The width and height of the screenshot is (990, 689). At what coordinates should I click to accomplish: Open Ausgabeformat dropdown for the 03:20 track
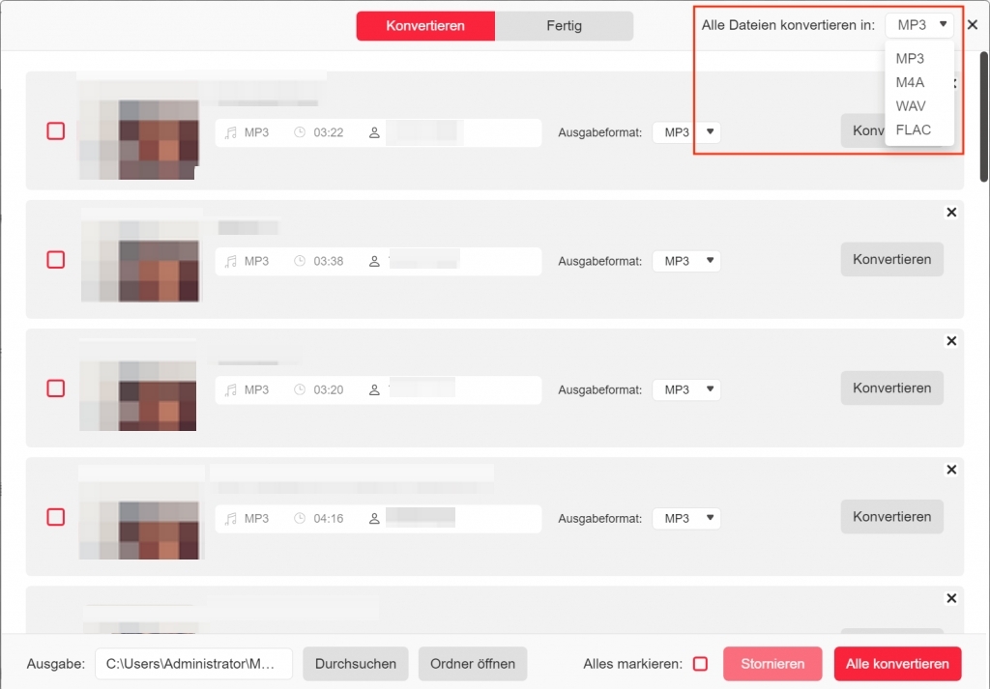point(686,390)
